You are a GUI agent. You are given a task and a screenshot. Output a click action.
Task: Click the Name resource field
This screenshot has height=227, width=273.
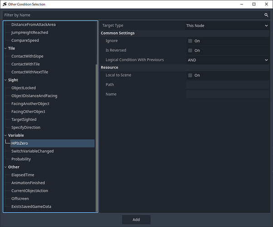coord(227,94)
